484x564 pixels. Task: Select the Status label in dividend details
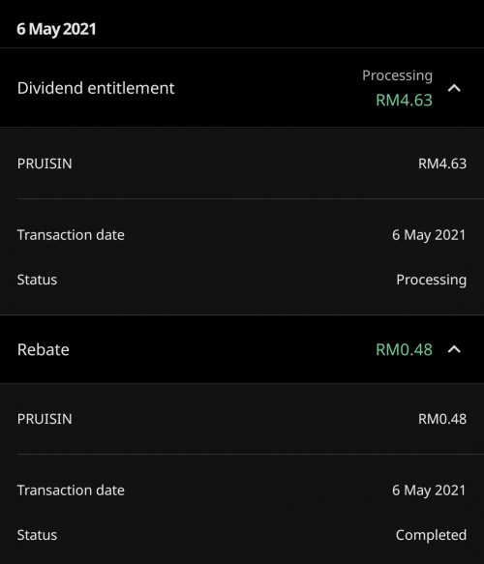click(x=37, y=280)
